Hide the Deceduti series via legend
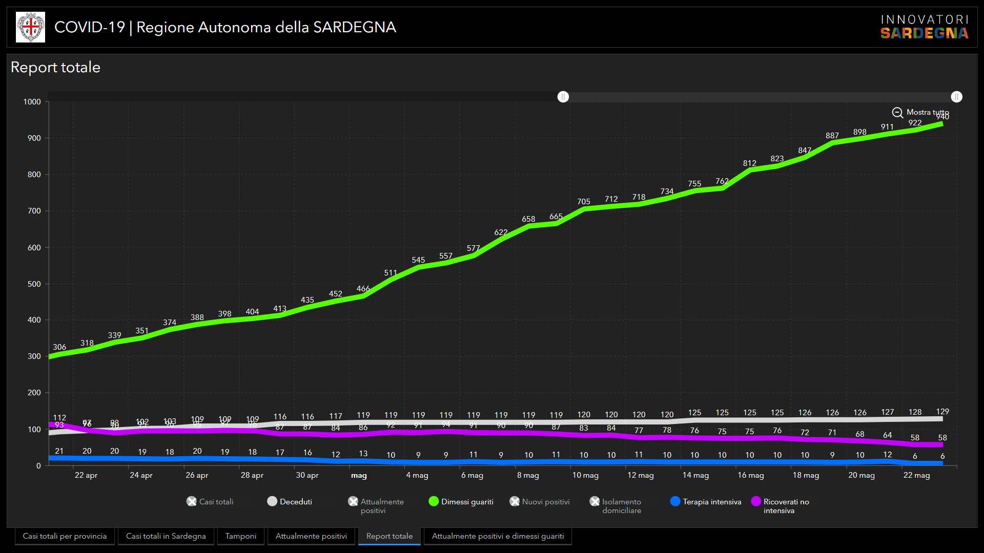This screenshot has width=984, height=553. (272, 502)
